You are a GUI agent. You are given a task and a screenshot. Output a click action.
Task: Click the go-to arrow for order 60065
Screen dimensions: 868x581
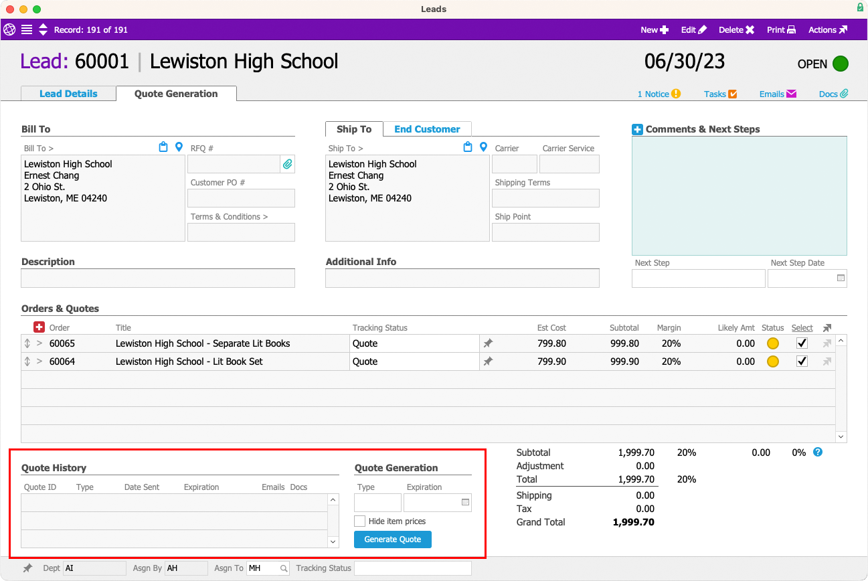(x=827, y=343)
